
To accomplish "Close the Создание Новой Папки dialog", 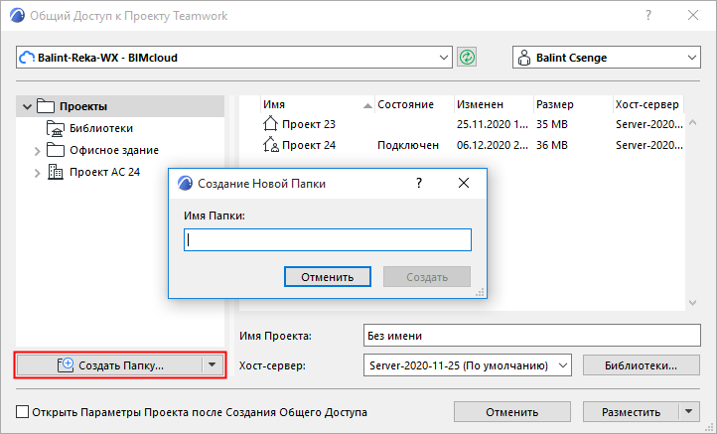I will coord(464,183).
